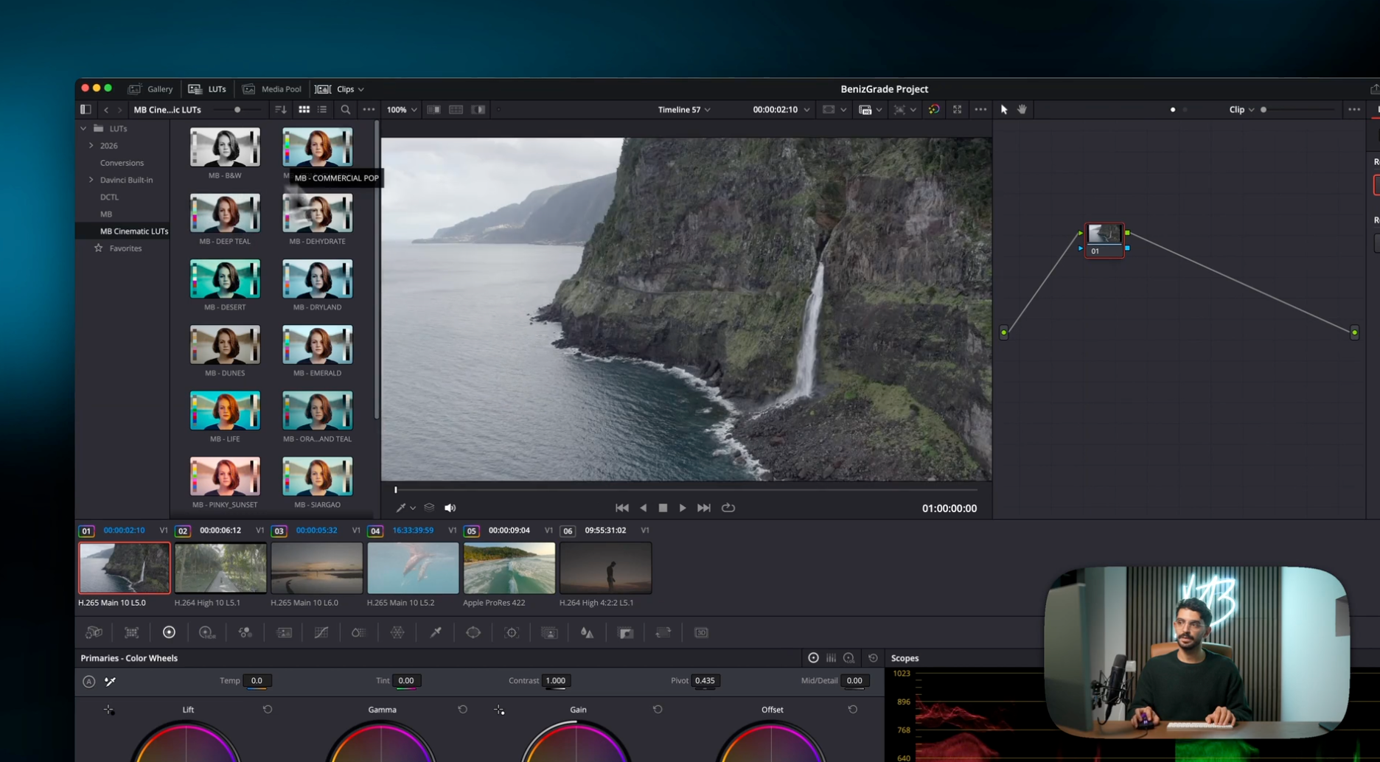Open the Clips dropdown arrow
The height and width of the screenshot is (762, 1380).
(361, 89)
